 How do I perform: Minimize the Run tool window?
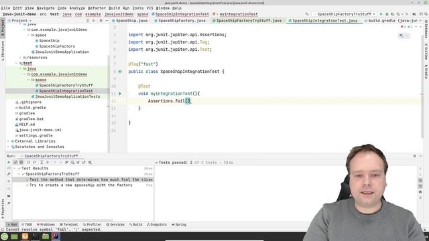421,156
